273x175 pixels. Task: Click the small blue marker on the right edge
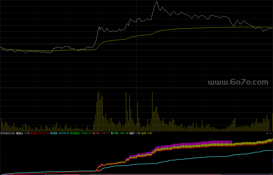pyautogui.click(x=272, y=160)
